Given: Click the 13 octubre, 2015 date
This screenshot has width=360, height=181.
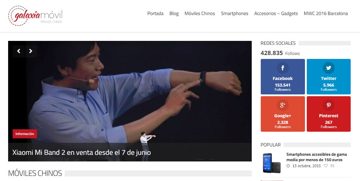Looking at the screenshot, I should click(306, 166).
